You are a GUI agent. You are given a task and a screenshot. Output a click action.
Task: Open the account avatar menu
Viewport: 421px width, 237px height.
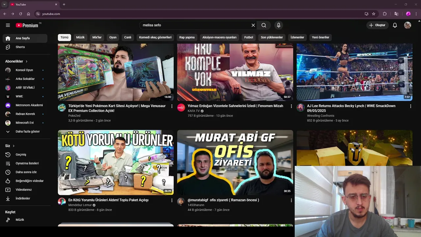coord(408,25)
